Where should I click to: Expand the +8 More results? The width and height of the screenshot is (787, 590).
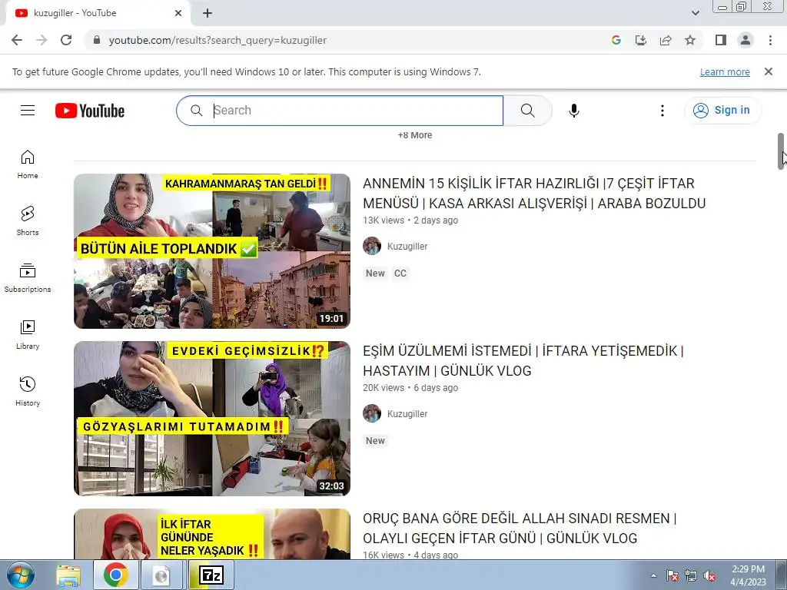click(x=414, y=135)
